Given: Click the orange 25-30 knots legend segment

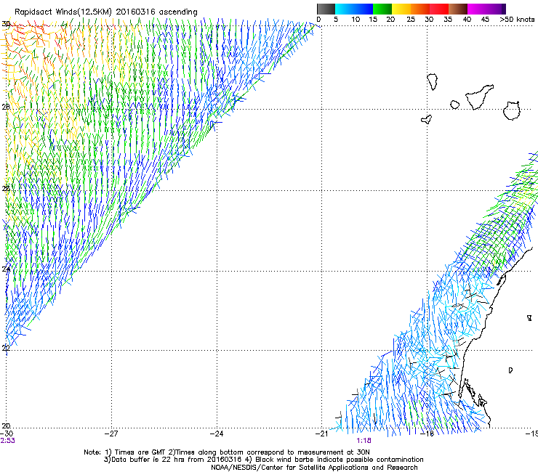Looking at the screenshot, I should 420,9.
